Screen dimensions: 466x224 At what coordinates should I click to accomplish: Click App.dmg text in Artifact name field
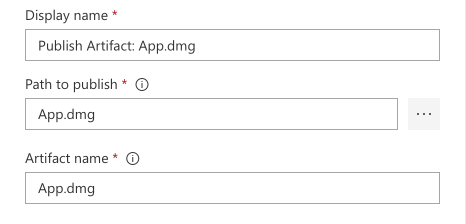66,189
